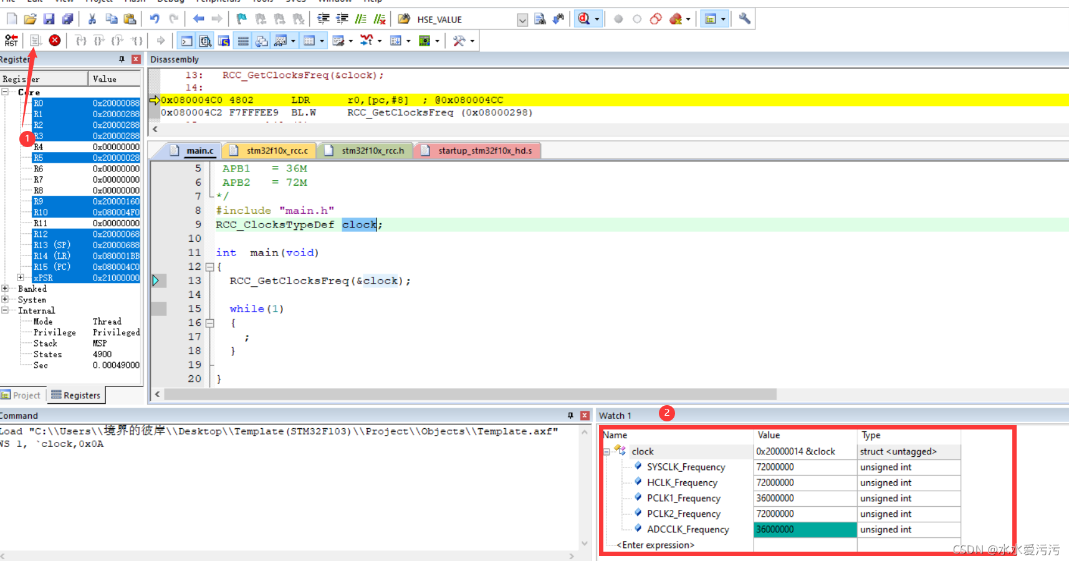Viewport: 1069px width, 561px height.
Task: Toggle the Command window button
Action: (x=186, y=41)
